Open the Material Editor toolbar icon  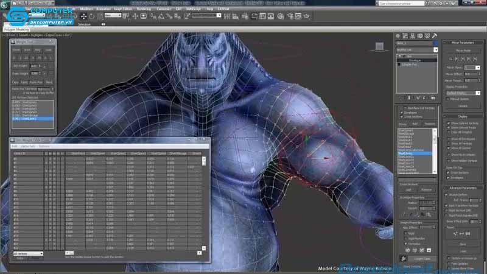tap(281, 16)
